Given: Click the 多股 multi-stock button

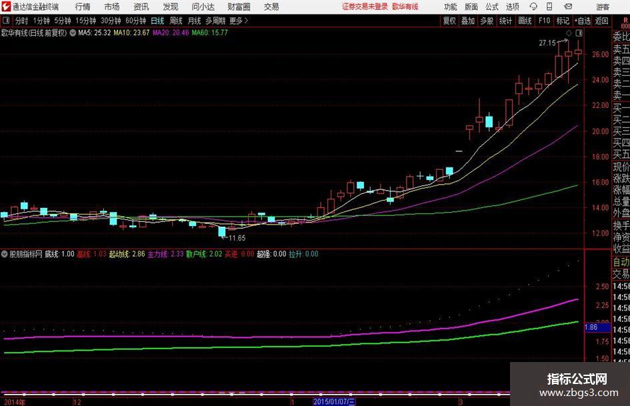Looking at the screenshot, I should click(x=487, y=21).
